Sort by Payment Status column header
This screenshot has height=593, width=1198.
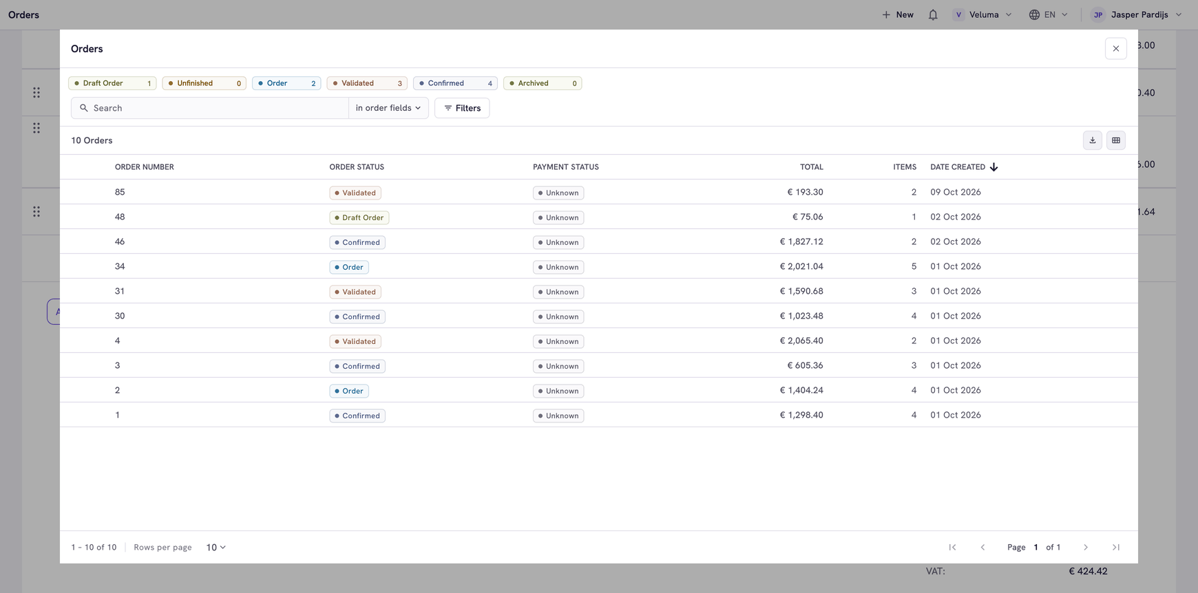tap(566, 167)
